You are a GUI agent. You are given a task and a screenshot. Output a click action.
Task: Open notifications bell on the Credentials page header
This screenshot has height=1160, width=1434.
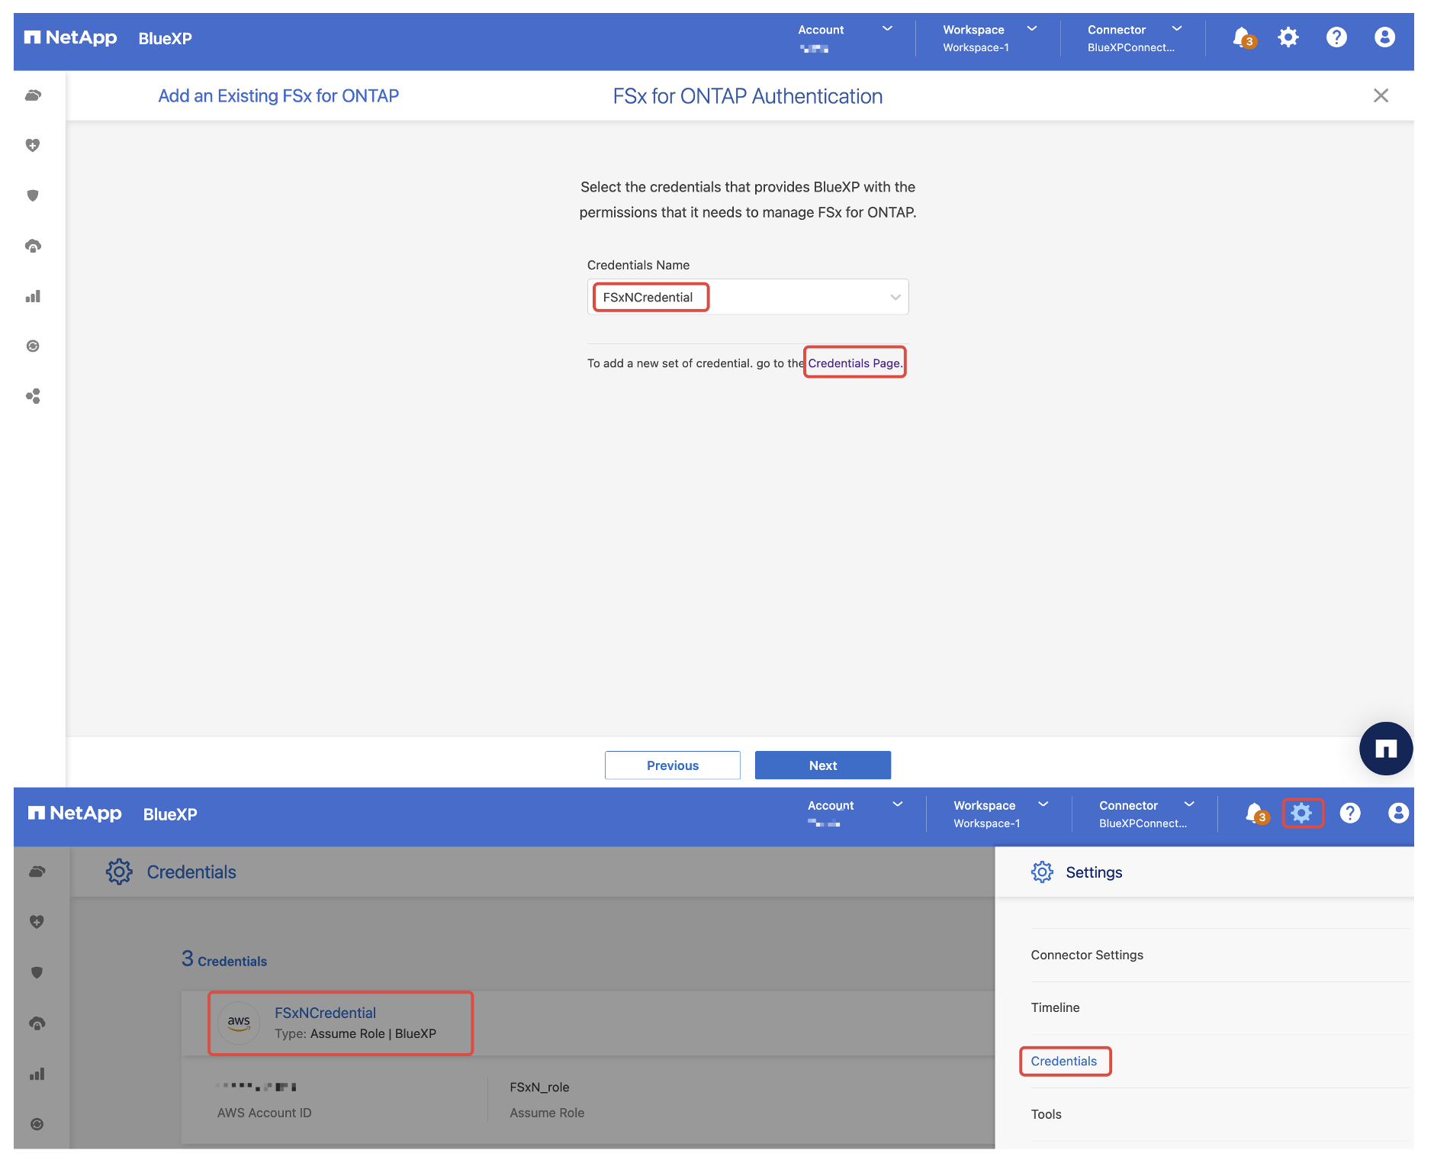point(1256,814)
